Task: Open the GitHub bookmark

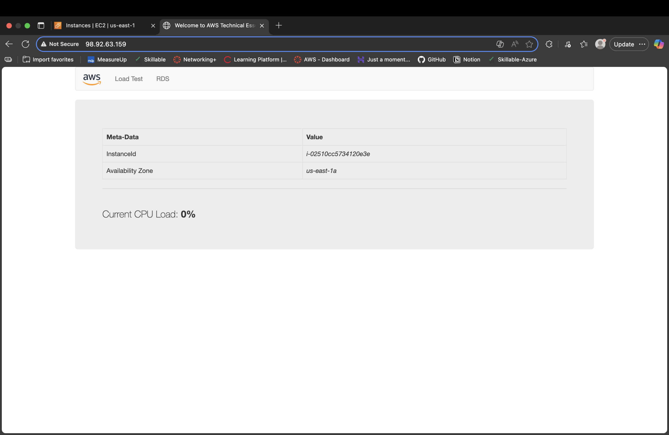Action: pyautogui.click(x=432, y=60)
